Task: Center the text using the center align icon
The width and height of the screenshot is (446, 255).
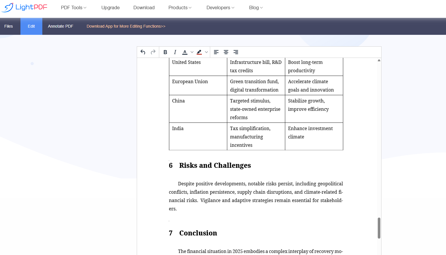Action: point(226,52)
